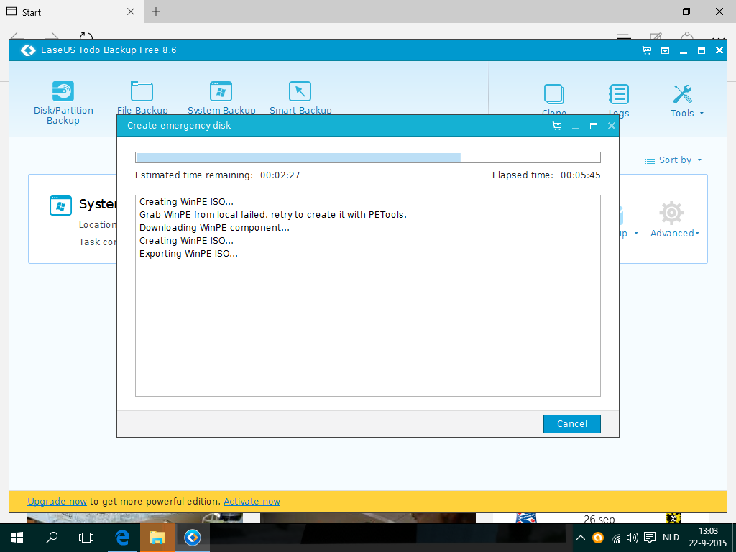Open the Wi-Fi network tray icon

[616, 538]
